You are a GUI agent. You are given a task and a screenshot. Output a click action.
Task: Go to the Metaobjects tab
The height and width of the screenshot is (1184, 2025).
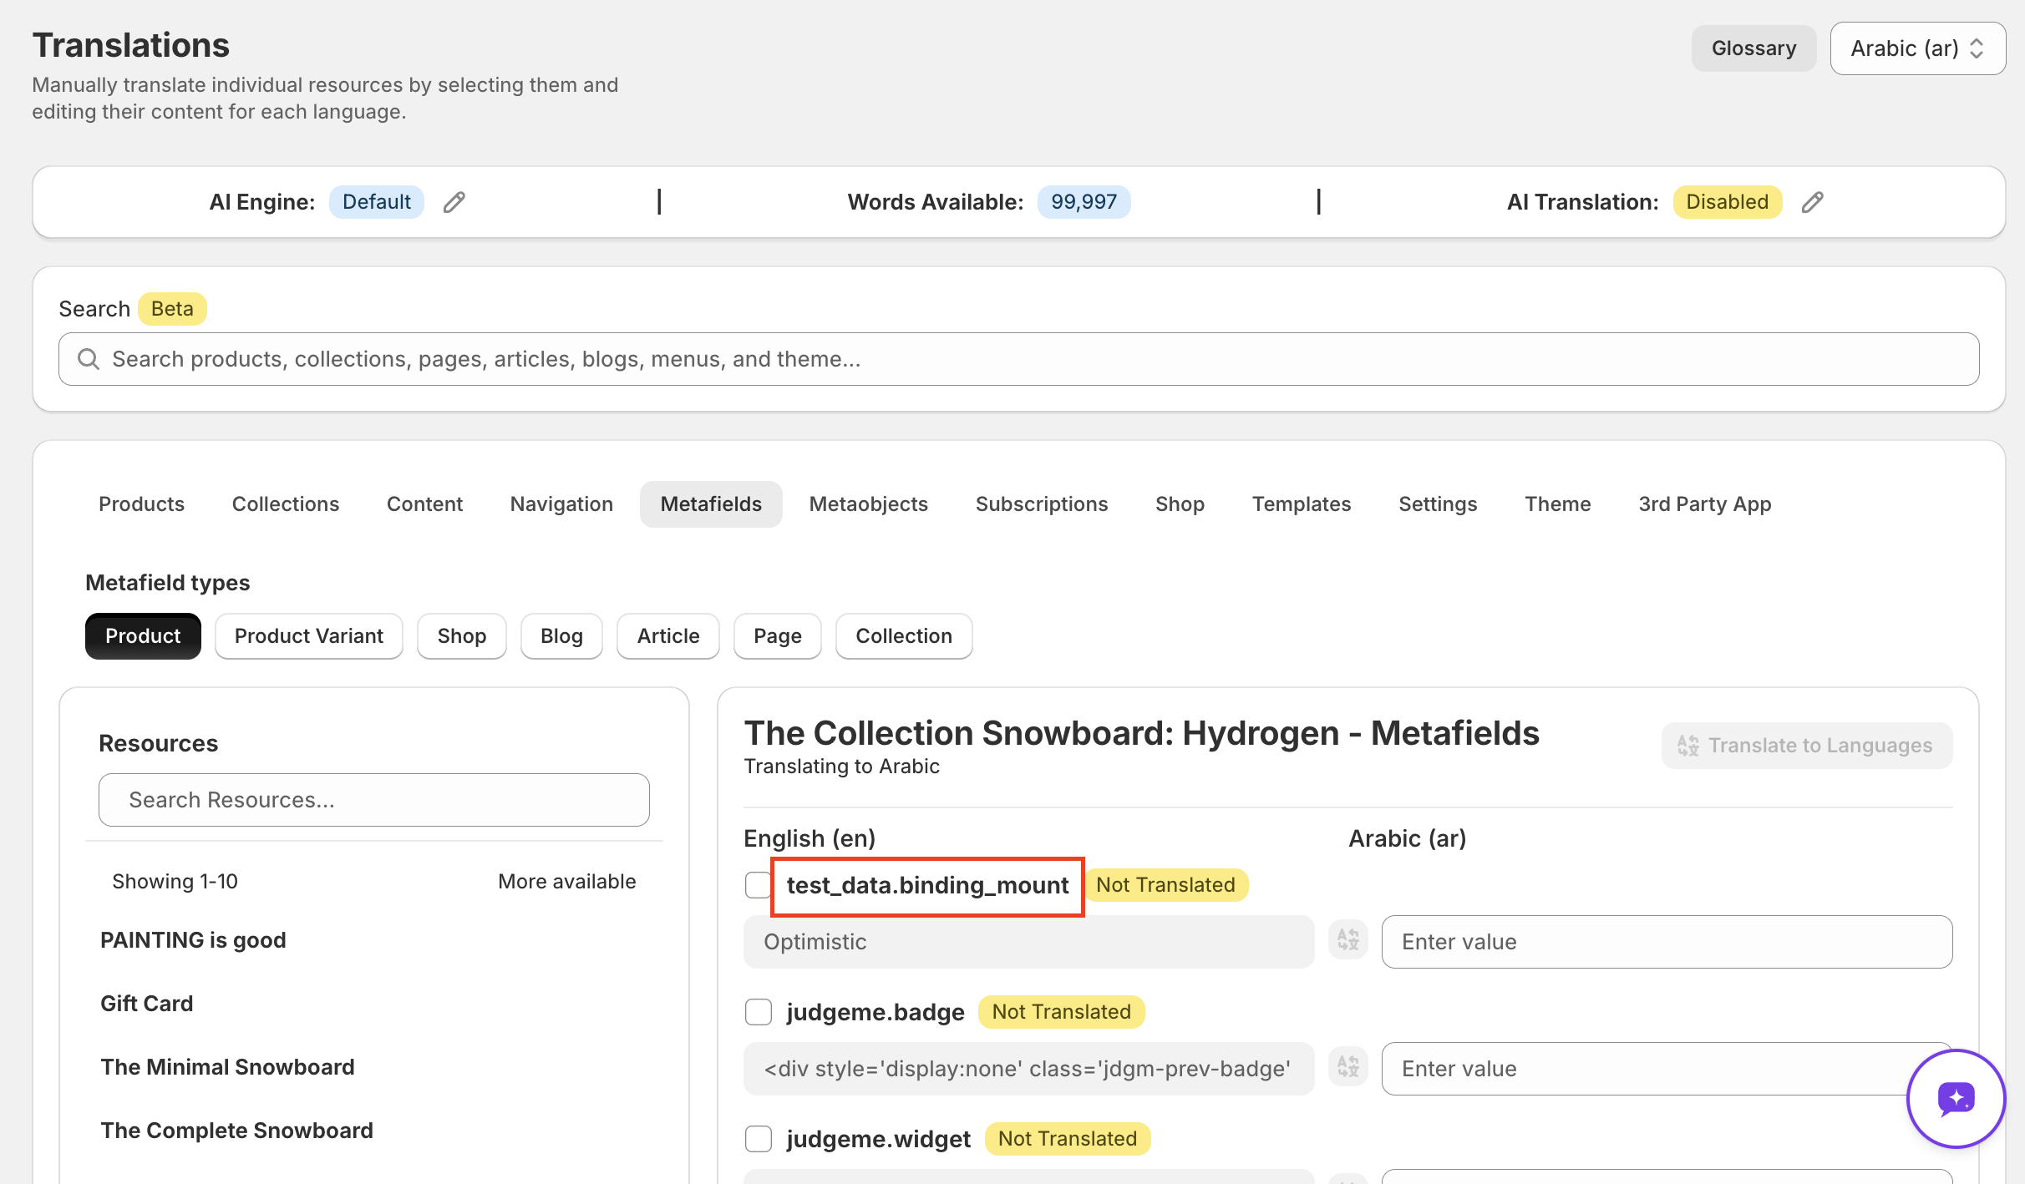[x=868, y=504]
